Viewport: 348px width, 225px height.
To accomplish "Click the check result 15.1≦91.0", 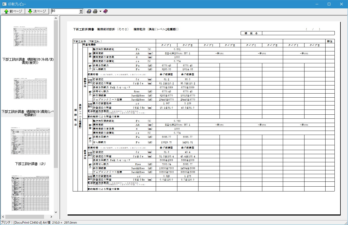I will (166, 108).
